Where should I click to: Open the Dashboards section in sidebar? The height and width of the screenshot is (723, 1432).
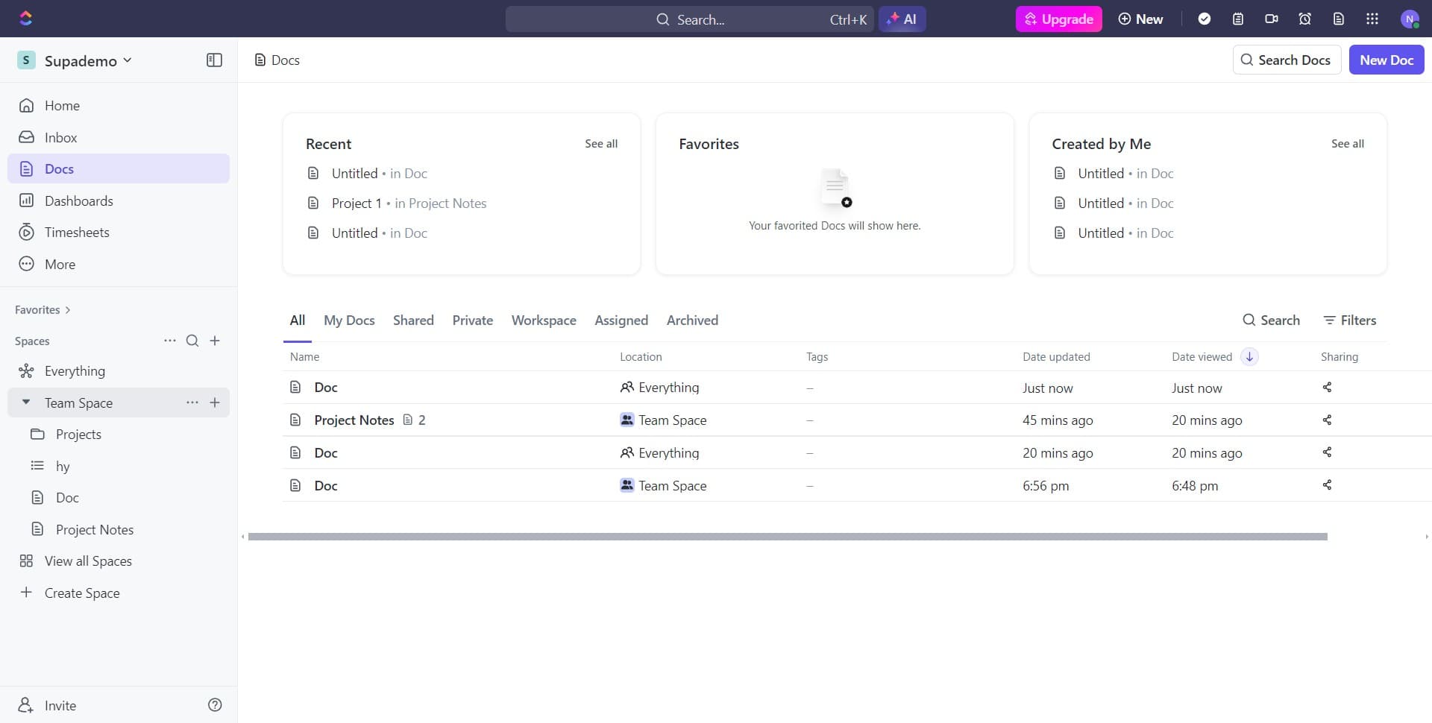click(x=79, y=201)
